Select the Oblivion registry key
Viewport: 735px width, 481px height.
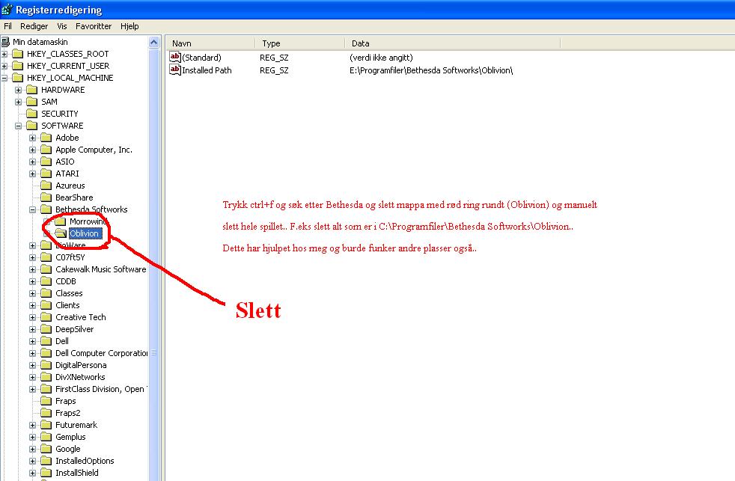coord(85,233)
